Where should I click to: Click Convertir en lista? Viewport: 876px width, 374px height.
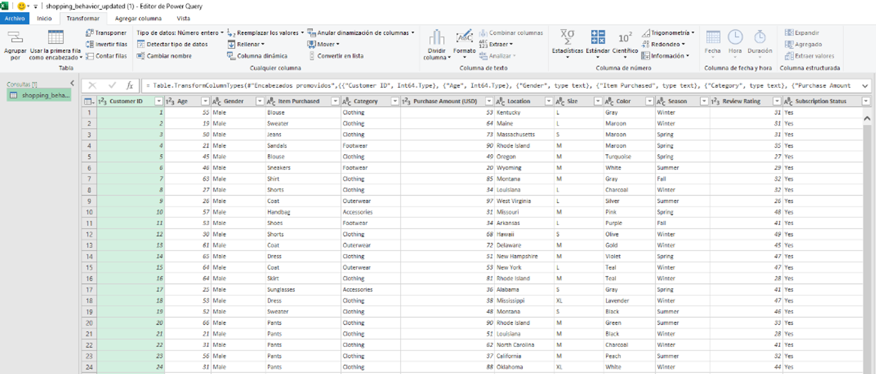(335, 56)
